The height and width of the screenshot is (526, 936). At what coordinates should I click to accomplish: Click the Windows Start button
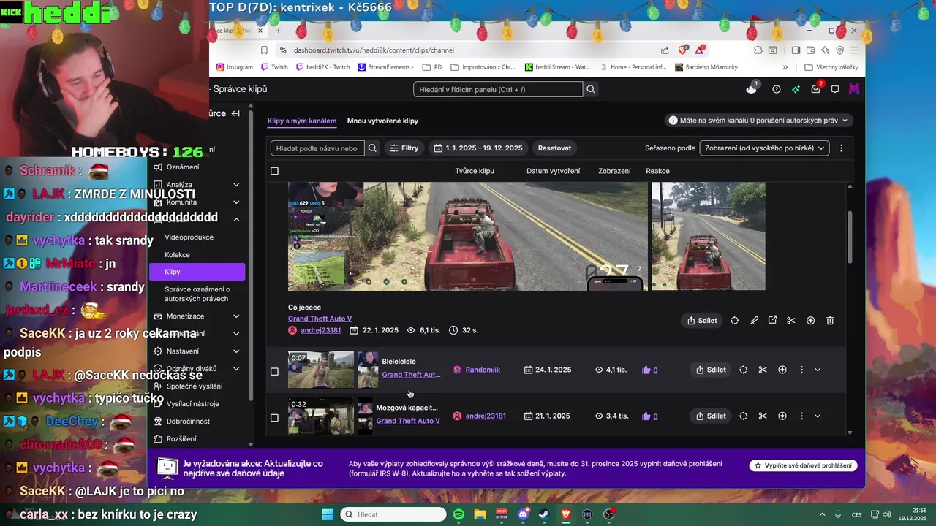click(x=328, y=514)
